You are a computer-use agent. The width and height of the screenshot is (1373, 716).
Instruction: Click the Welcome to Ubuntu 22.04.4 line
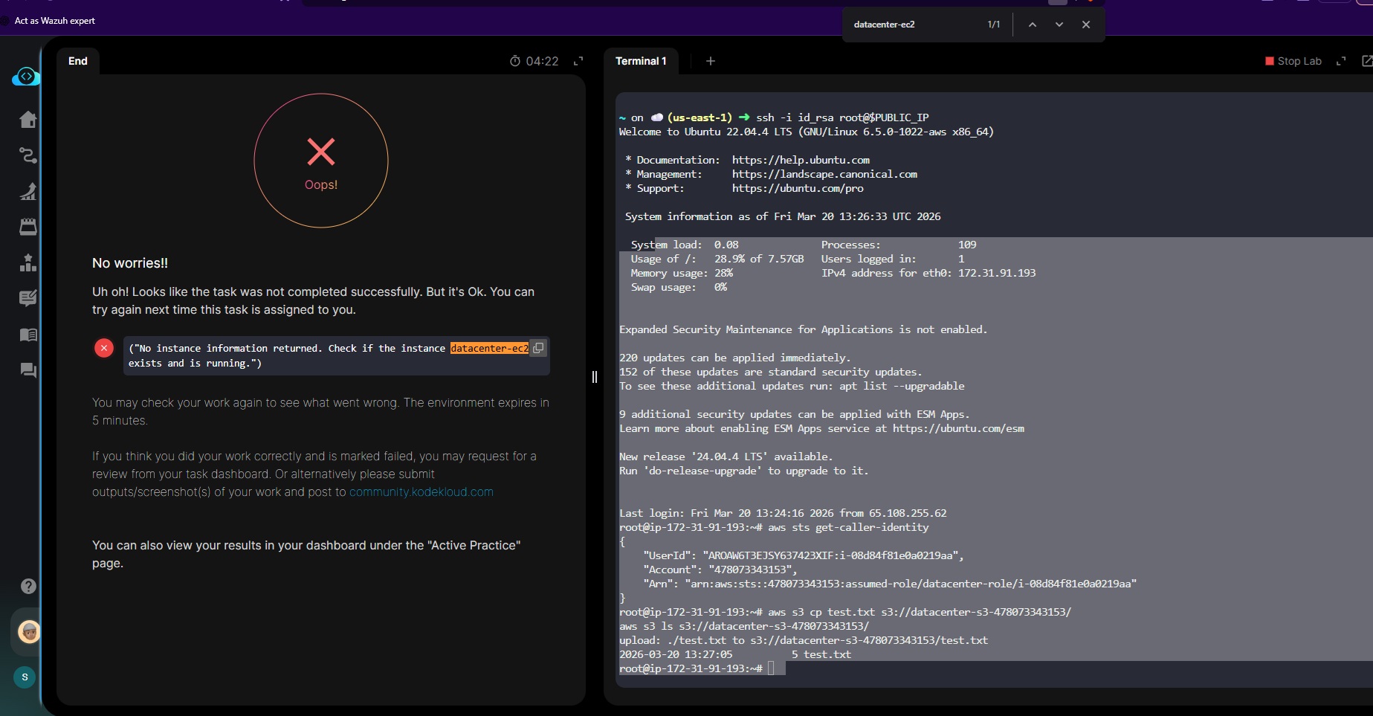tap(807, 132)
